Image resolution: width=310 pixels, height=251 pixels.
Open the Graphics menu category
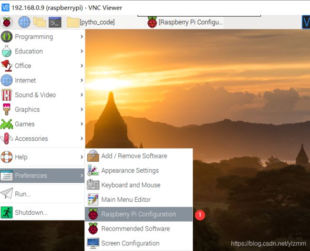click(42, 109)
